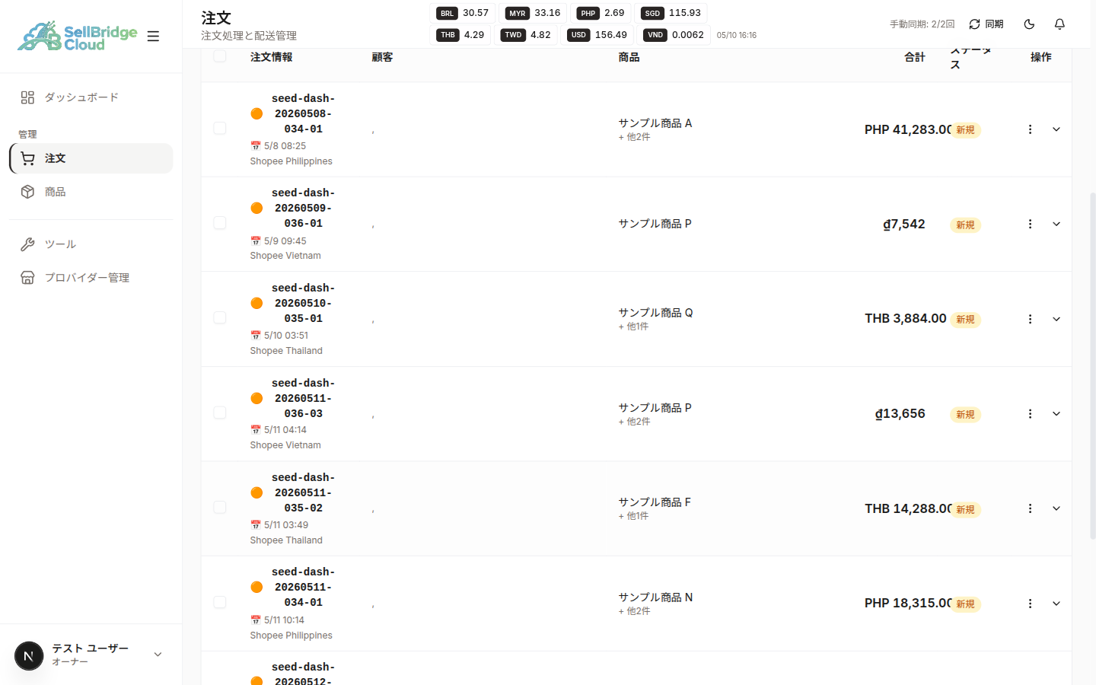Image resolution: width=1096 pixels, height=685 pixels.
Task: Expand order row 20260508-034-01 with chevron
Action: pyautogui.click(x=1056, y=129)
